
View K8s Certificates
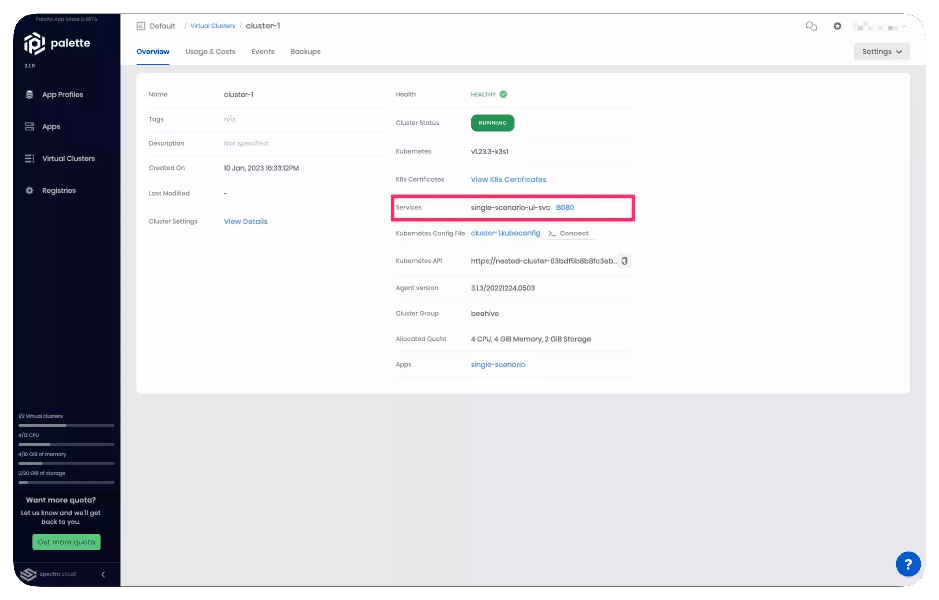(508, 179)
